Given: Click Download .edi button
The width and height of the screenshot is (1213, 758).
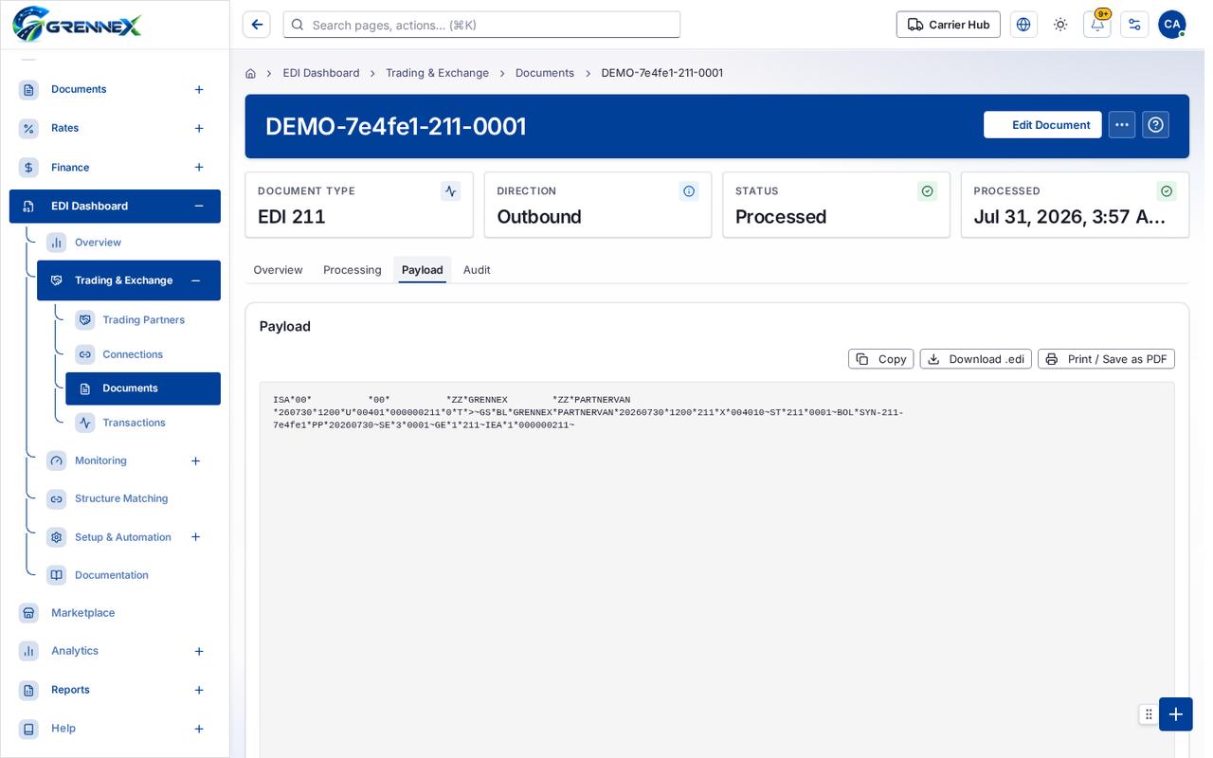Looking at the screenshot, I should pos(976,359).
